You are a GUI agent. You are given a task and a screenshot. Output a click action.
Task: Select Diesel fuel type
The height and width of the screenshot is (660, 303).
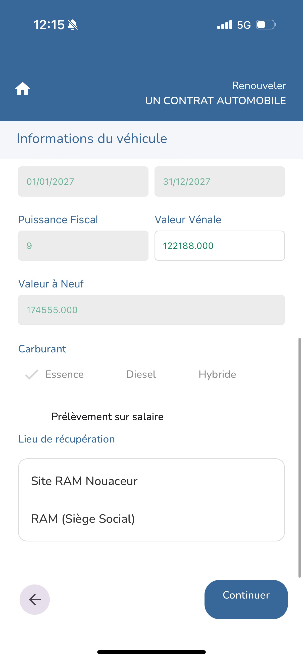click(141, 374)
